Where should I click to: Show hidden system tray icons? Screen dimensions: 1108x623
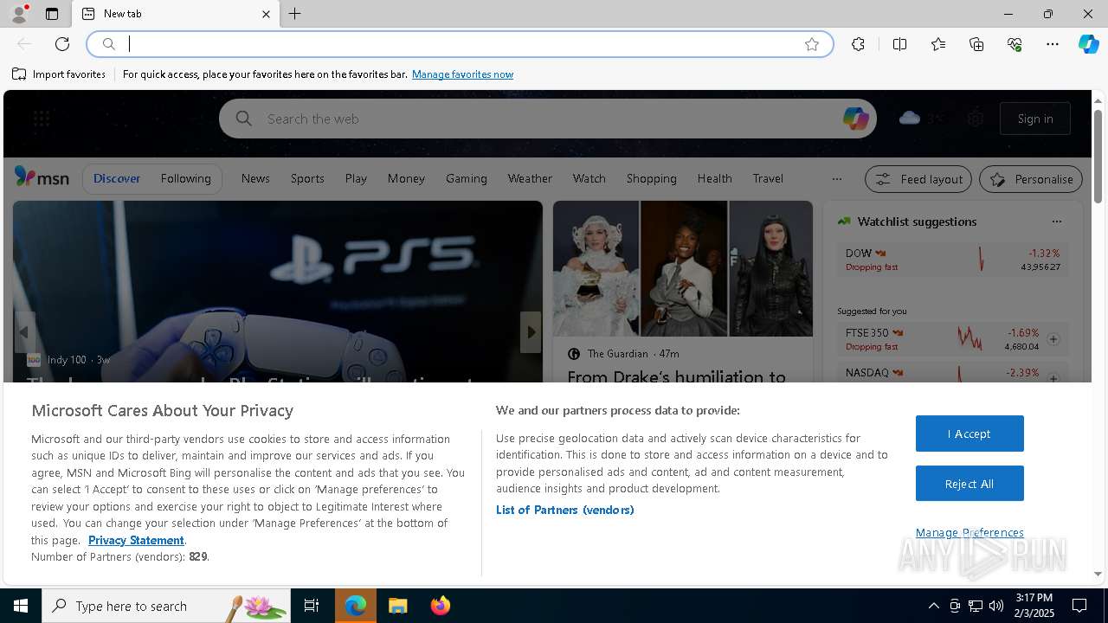tap(933, 606)
